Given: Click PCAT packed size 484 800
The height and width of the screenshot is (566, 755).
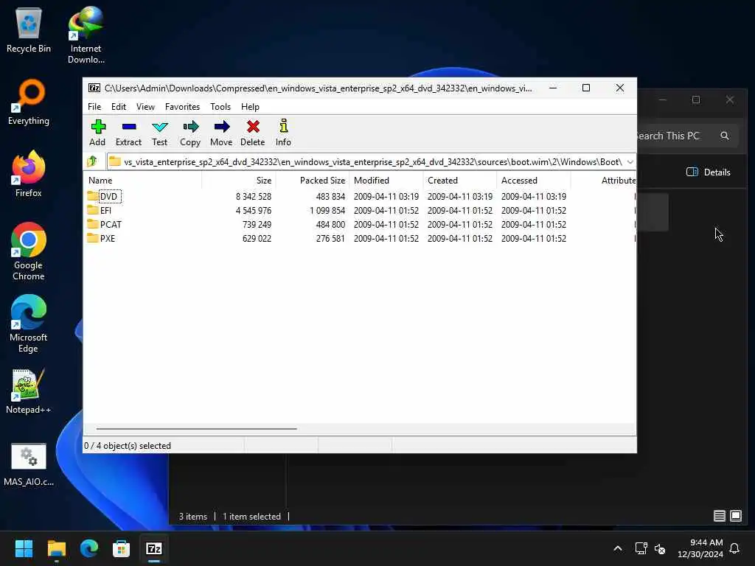Looking at the screenshot, I should click(x=330, y=224).
